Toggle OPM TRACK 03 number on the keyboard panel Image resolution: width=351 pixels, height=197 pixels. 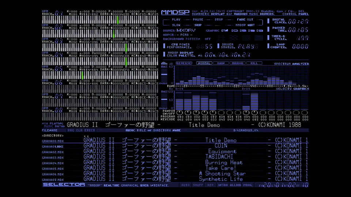(58, 41)
